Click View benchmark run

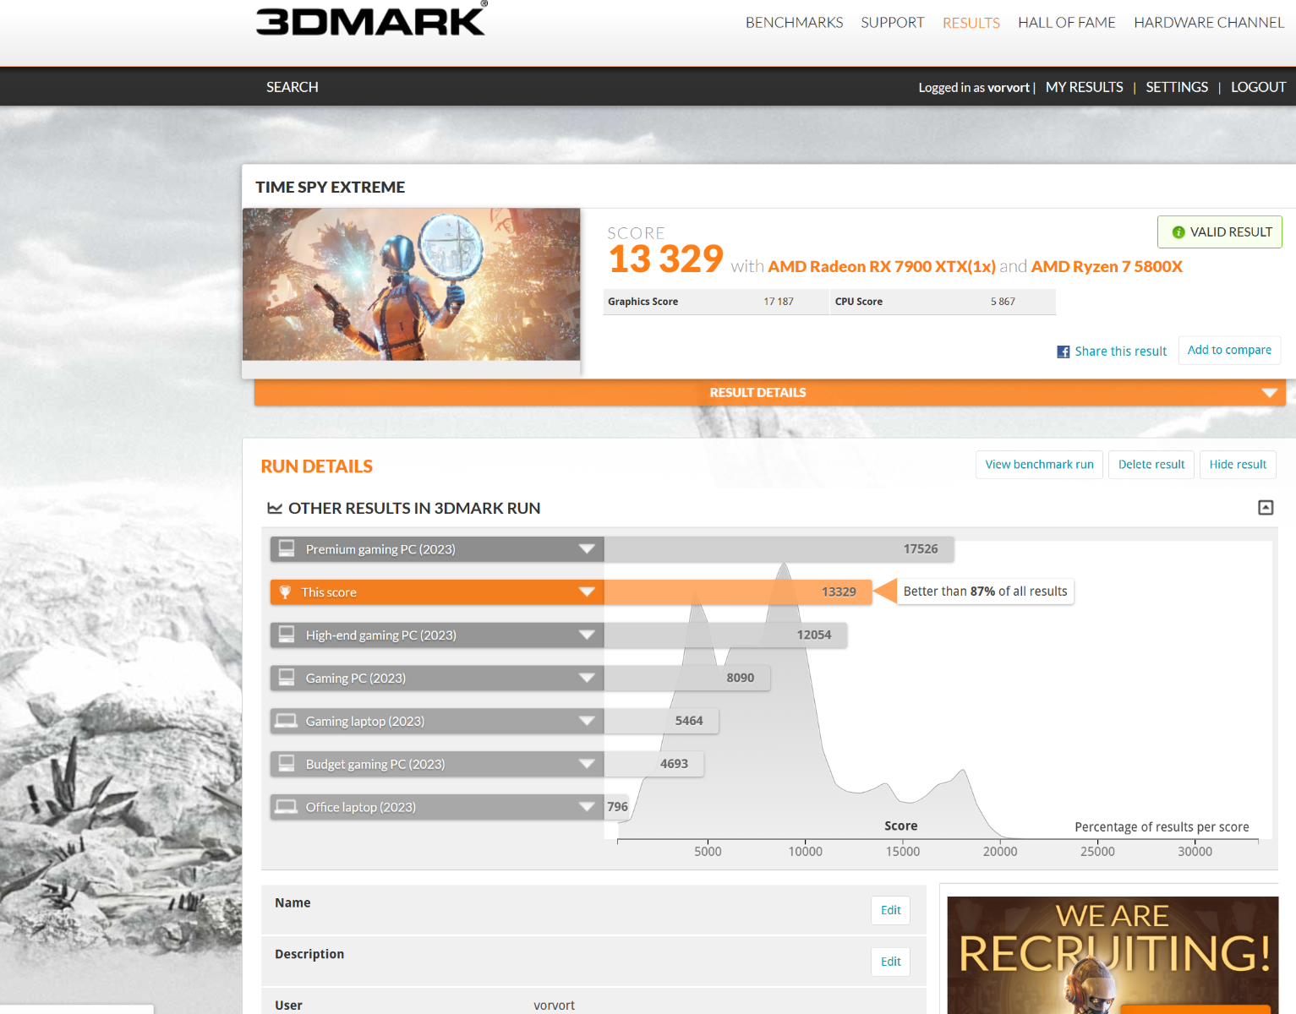(1039, 465)
